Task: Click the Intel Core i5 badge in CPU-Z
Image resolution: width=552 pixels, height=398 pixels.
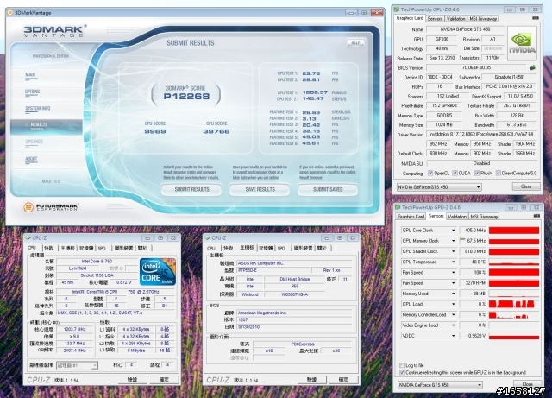Action: pyautogui.click(x=157, y=272)
